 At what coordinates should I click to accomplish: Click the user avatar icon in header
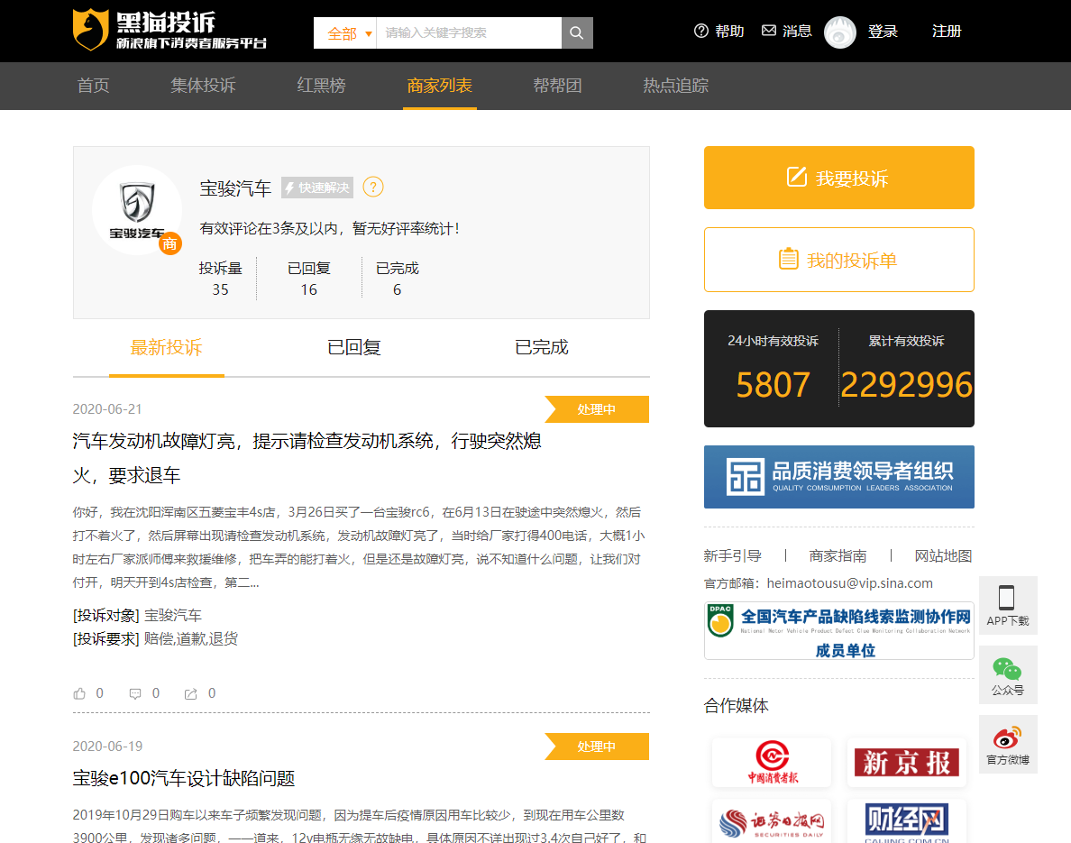(839, 32)
